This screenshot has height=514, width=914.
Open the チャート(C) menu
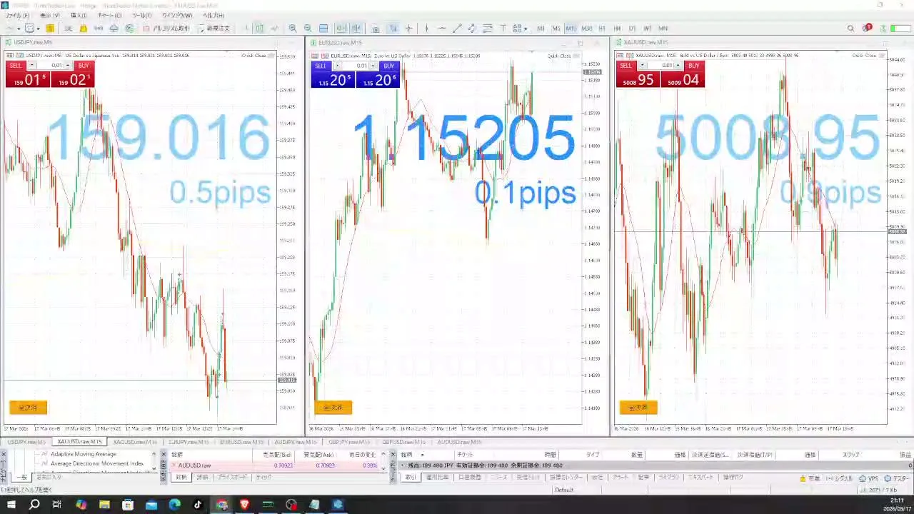click(109, 15)
